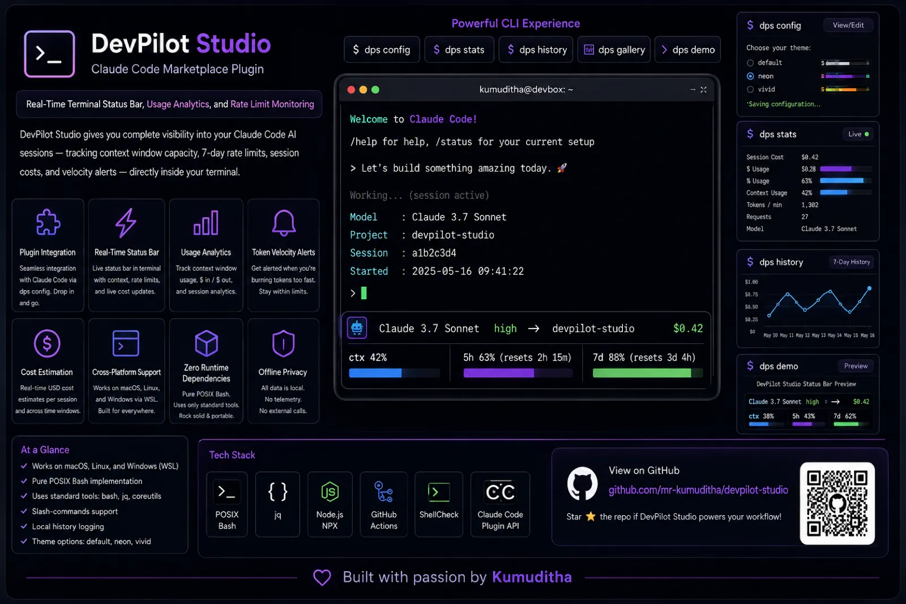The height and width of the screenshot is (604, 906).
Task: Select the Plugin Integration puzzle icon
Action: [x=48, y=222]
